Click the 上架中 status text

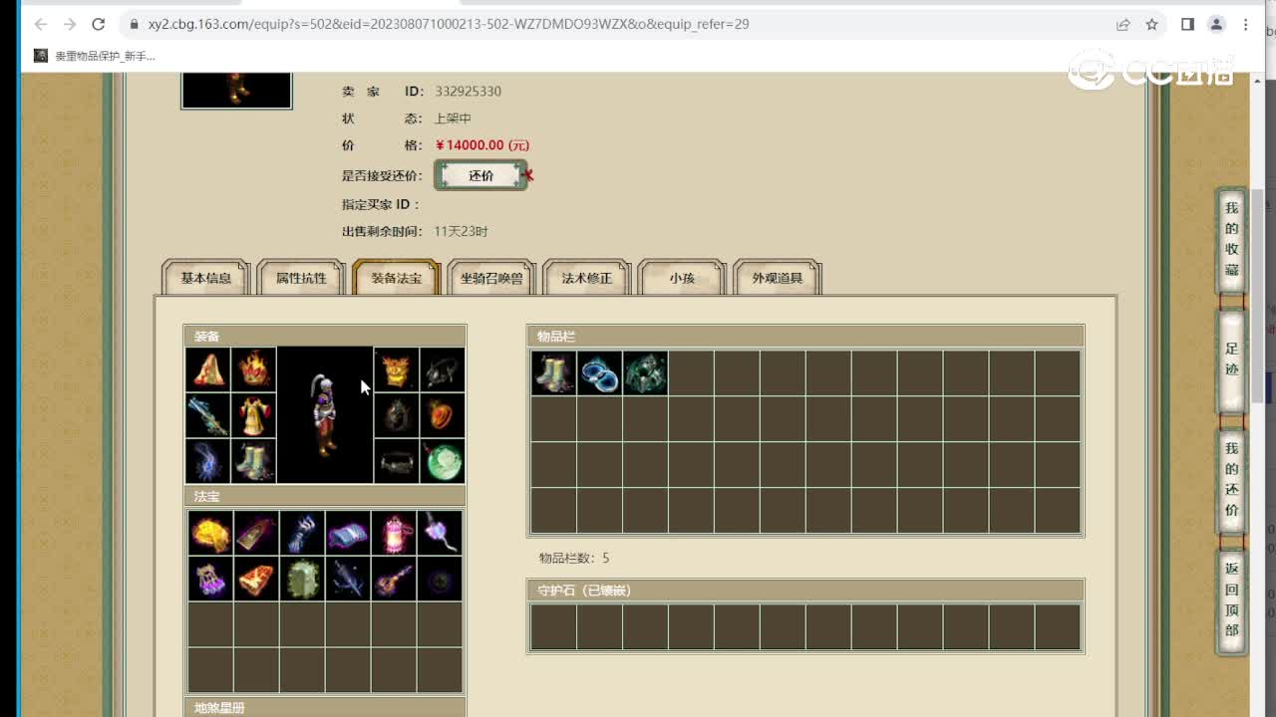pyautogui.click(x=453, y=119)
